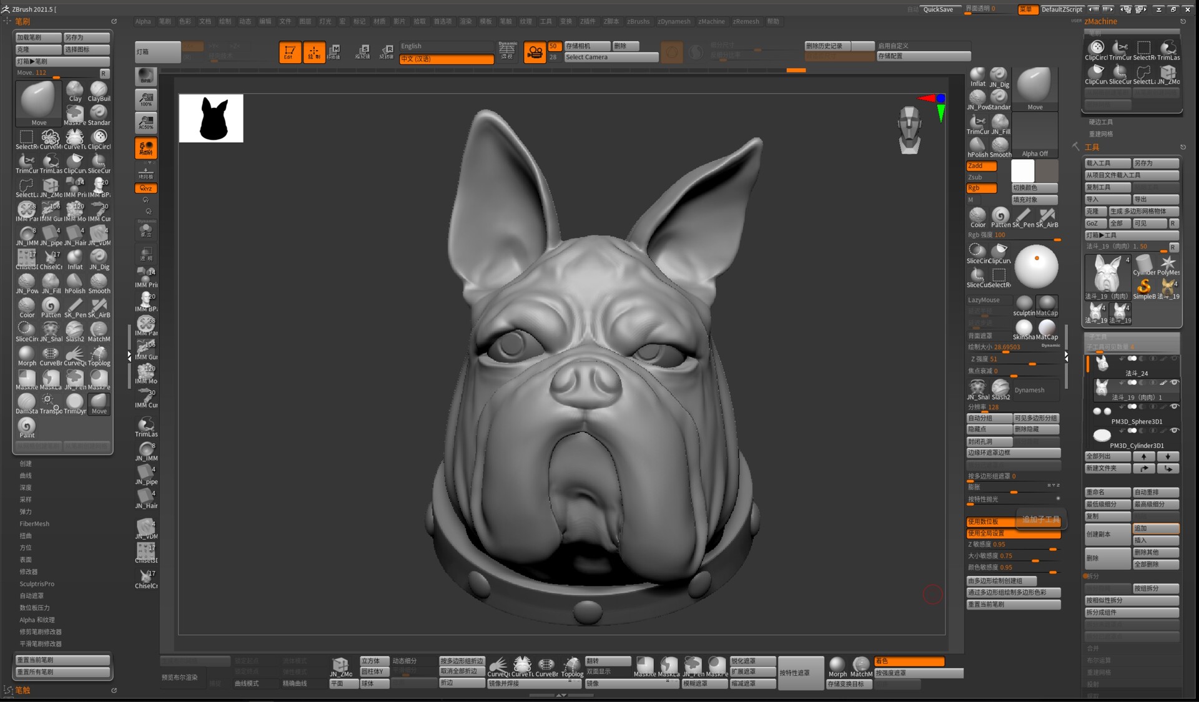Screen dimensions: 1199x702
Task: Open the Select Camera dropdown
Action: [611, 57]
